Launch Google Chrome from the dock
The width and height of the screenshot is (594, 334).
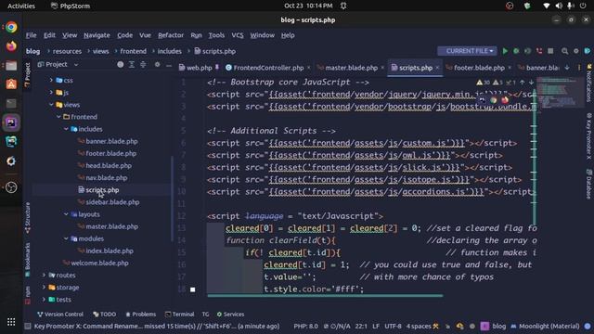pos(11,27)
